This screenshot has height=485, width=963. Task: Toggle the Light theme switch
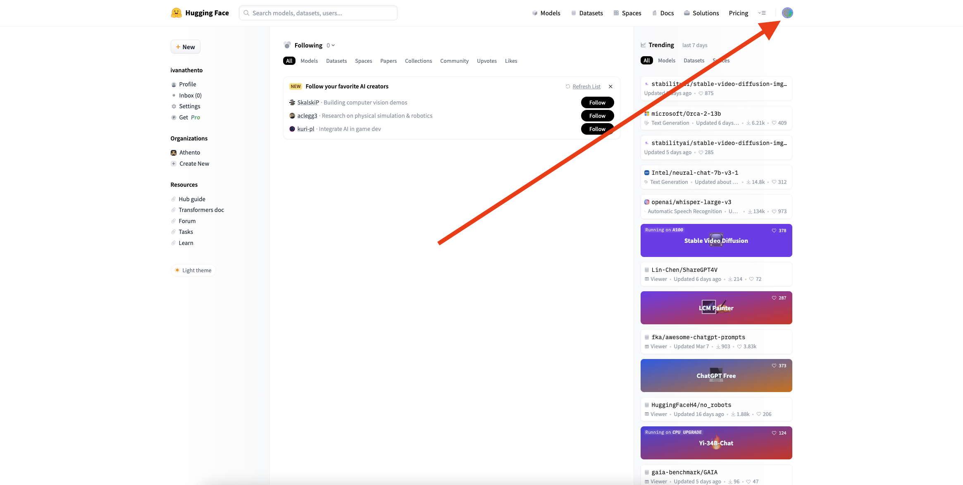click(x=193, y=270)
